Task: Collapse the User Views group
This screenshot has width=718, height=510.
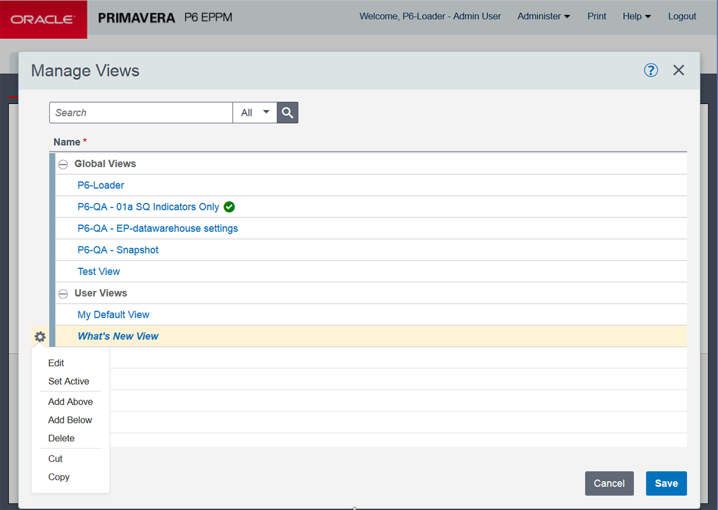Action: pos(64,293)
